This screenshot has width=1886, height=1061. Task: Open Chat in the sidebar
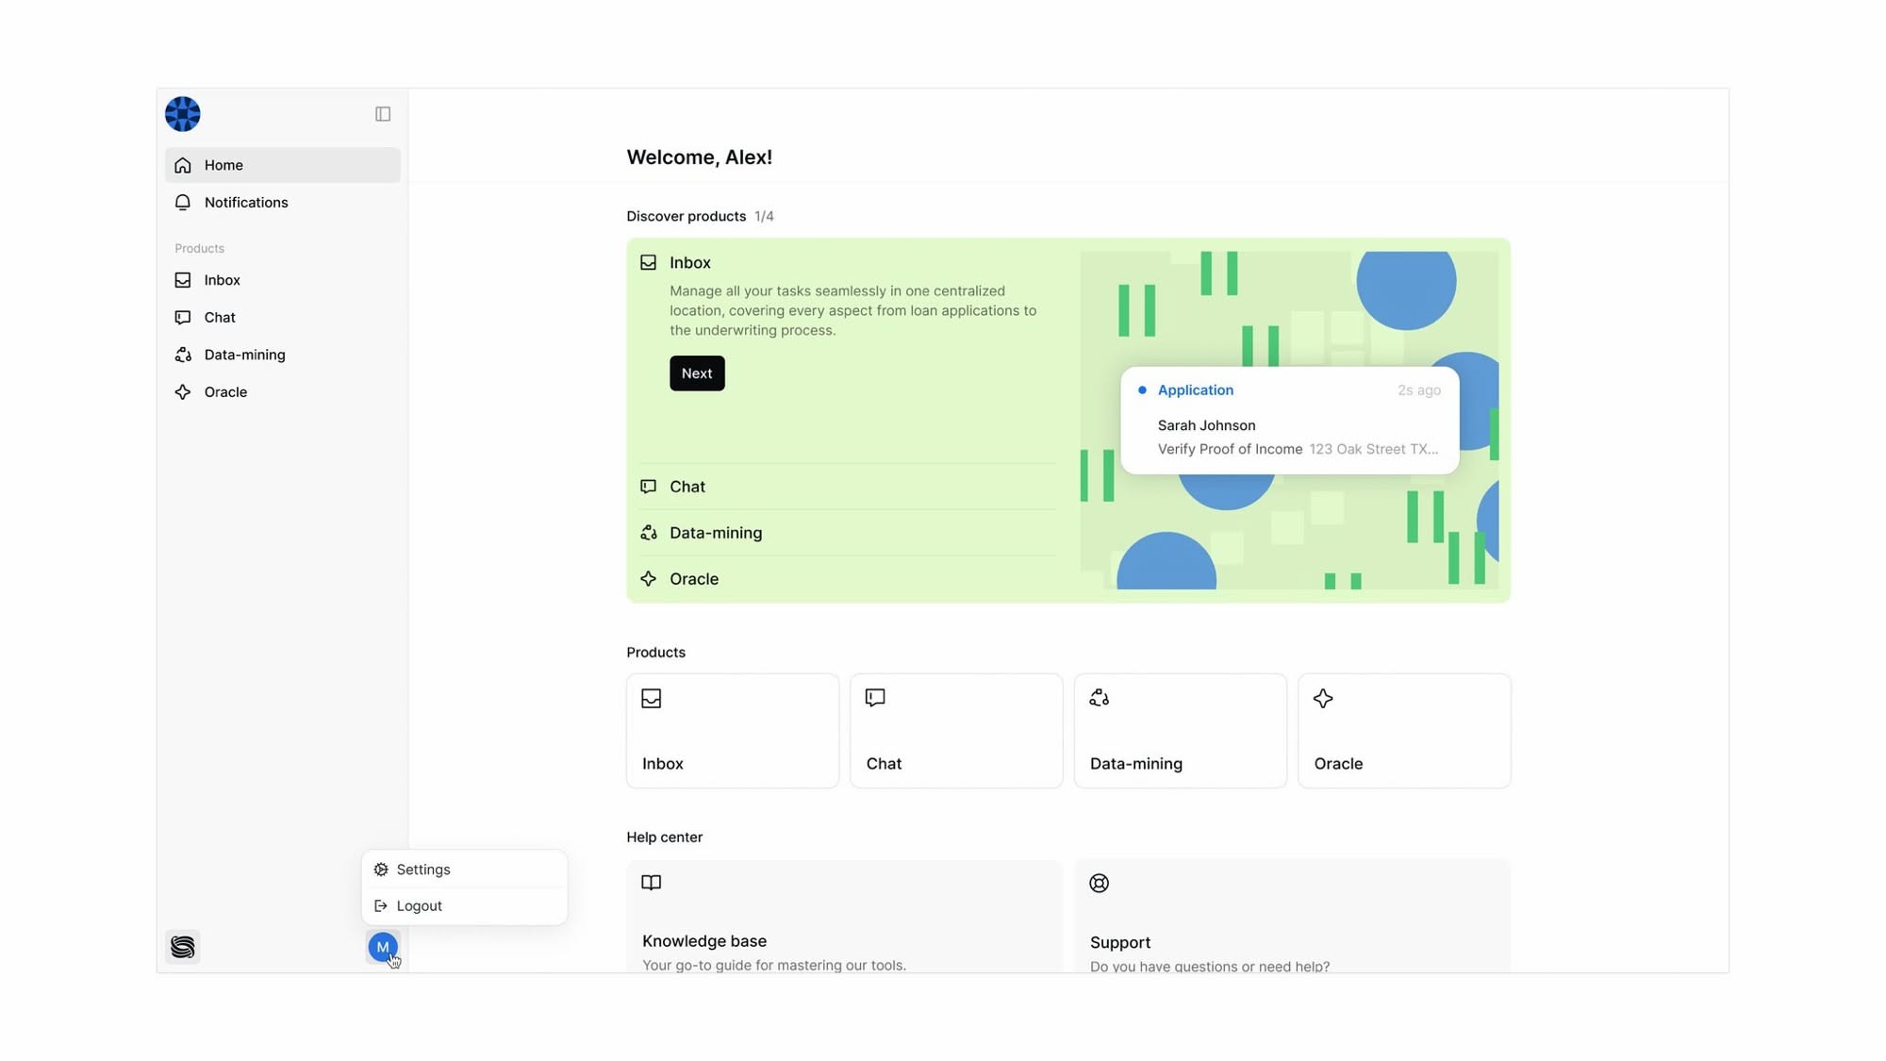coord(220,318)
